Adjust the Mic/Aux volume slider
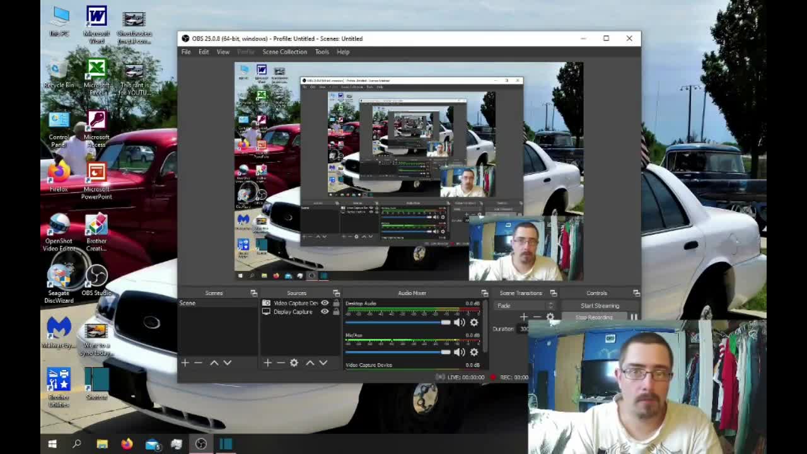 coord(398,352)
